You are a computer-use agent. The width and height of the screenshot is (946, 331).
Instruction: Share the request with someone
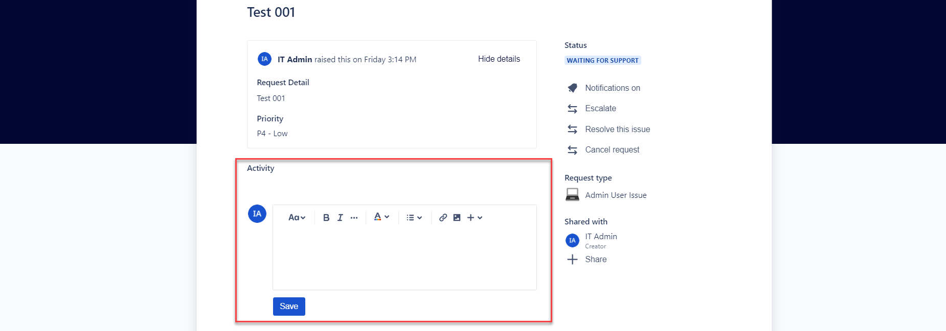coord(596,260)
